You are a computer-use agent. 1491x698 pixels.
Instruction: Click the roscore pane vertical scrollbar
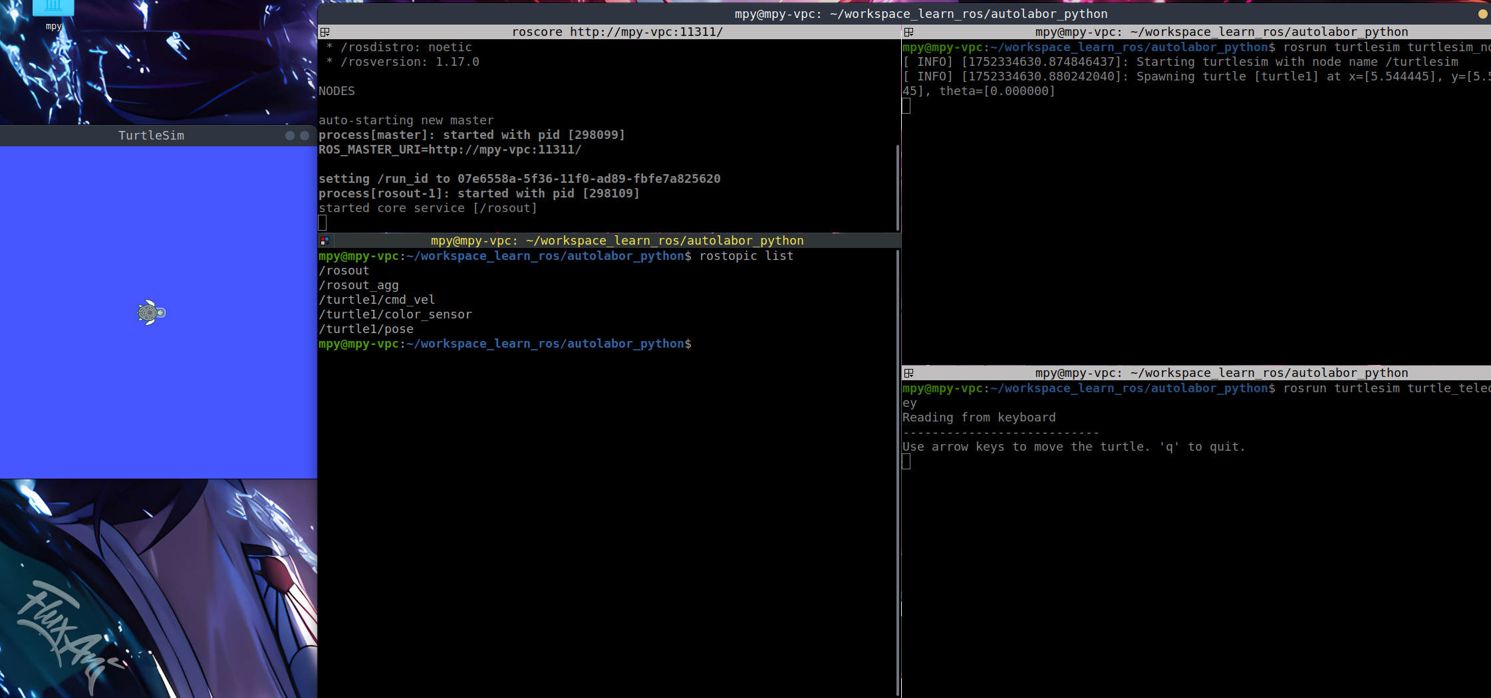pyautogui.click(x=898, y=186)
